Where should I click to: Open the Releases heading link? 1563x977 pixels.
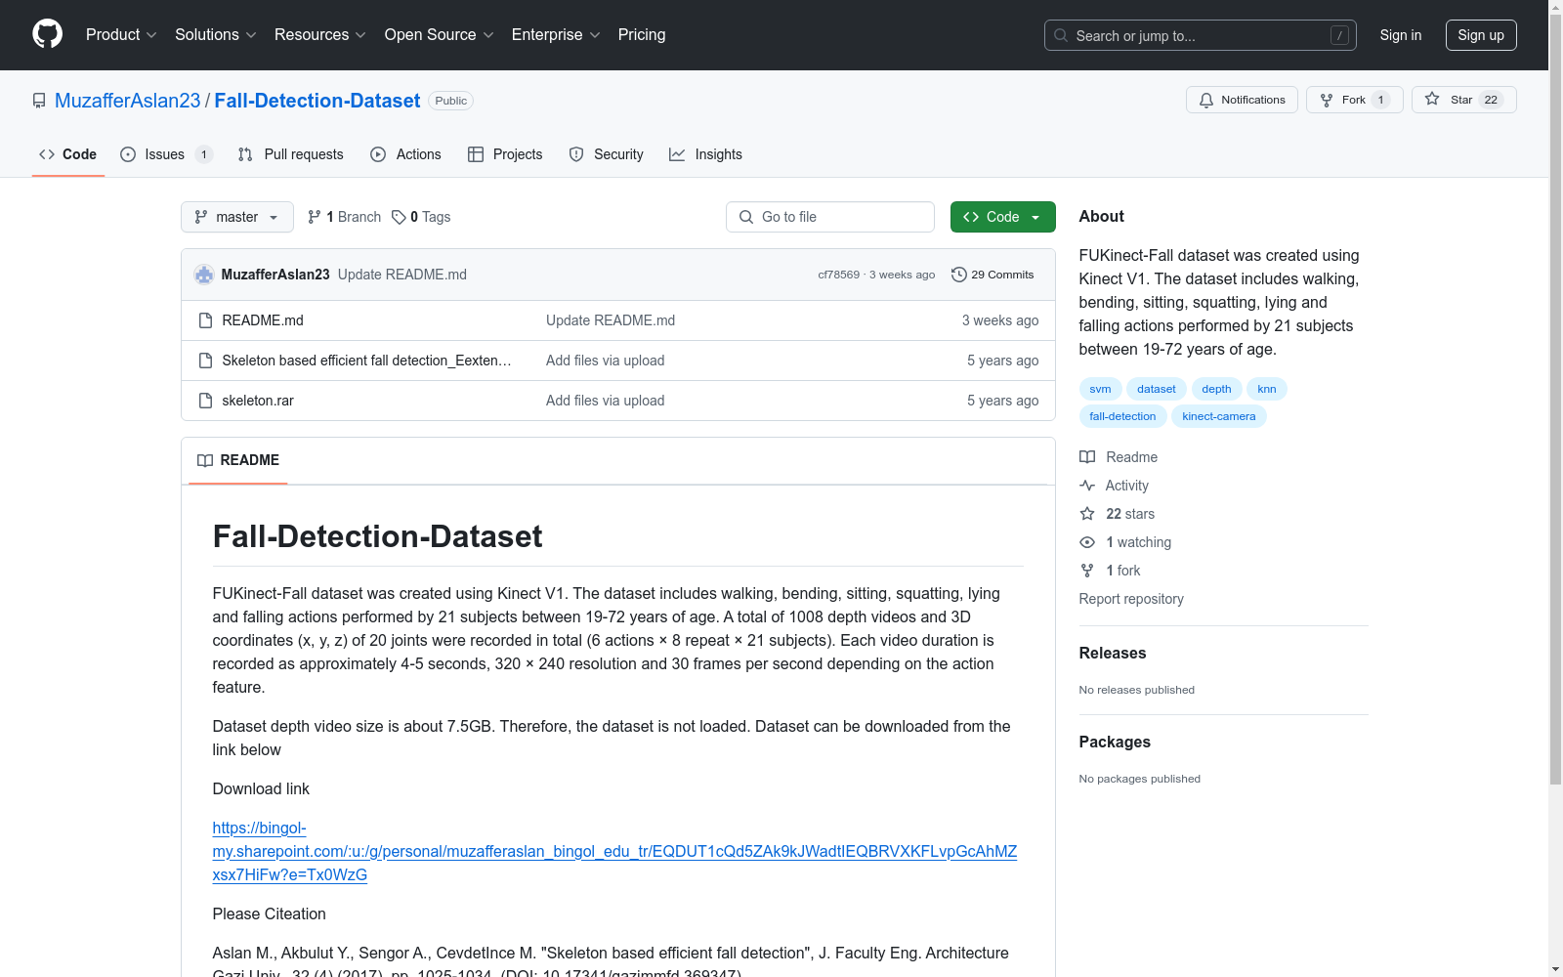pos(1113,653)
